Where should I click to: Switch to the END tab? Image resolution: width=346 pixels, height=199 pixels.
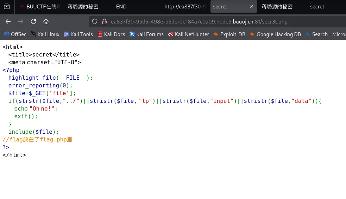pyautogui.click(x=121, y=7)
